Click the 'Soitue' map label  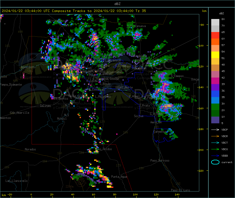click(x=139, y=116)
